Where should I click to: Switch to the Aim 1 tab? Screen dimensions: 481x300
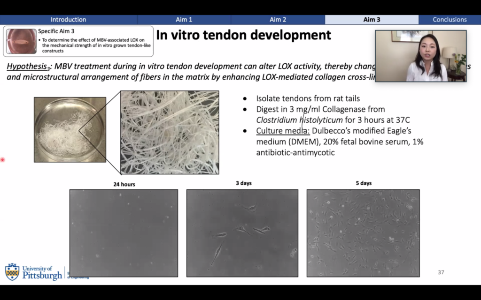coord(184,20)
